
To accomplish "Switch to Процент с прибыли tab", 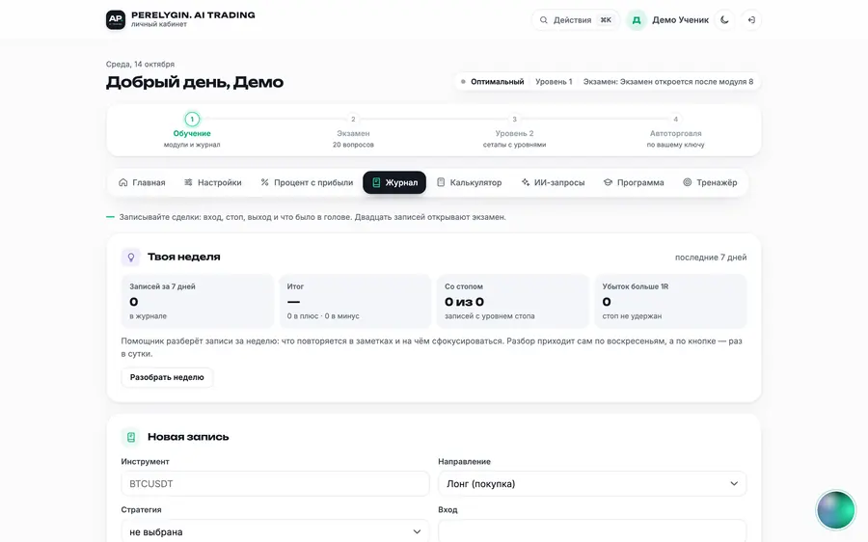I will click(307, 182).
